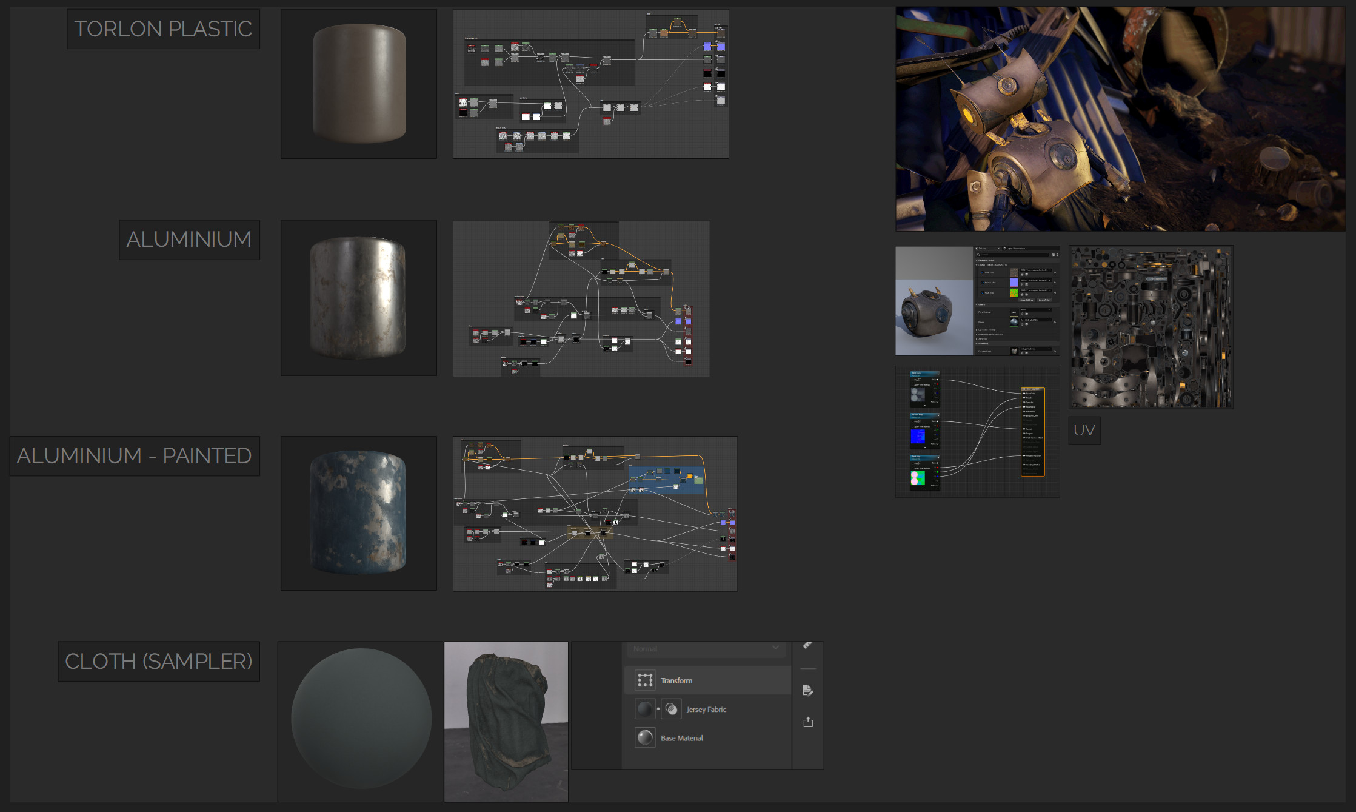This screenshot has height=812, width=1356.
Task: Click the Torlon Plastic cylinder preview
Action: (x=359, y=84)
